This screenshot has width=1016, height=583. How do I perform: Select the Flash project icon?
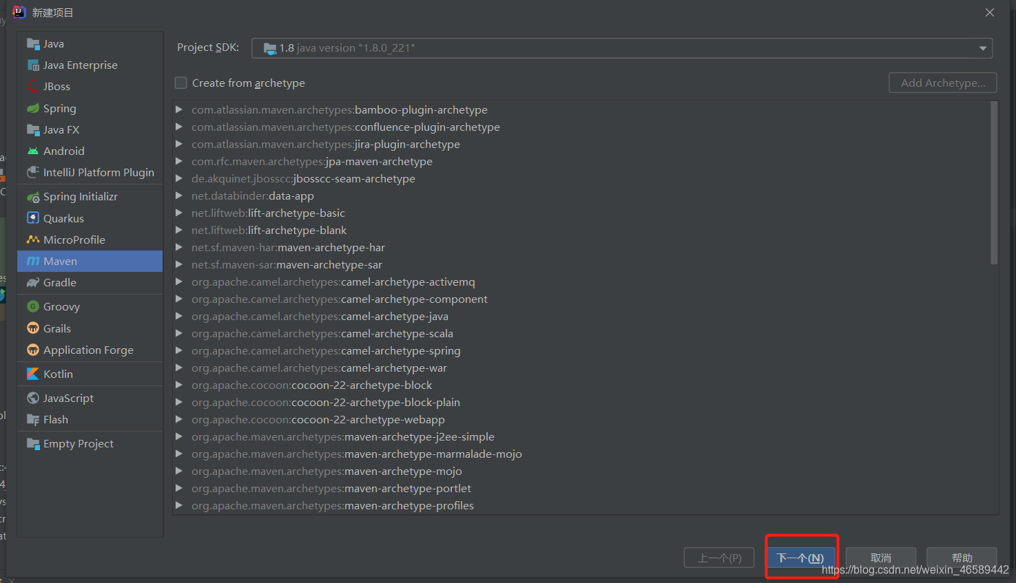[x=33, y=420]
